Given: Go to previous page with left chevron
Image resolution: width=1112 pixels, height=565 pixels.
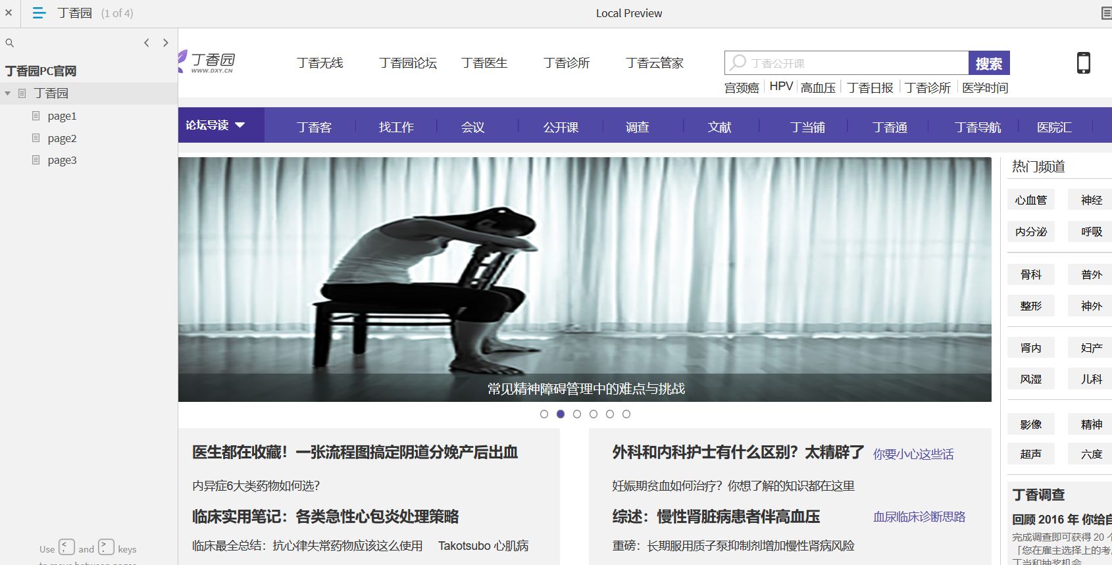Looking at the screenshot, I should point(147,43).
